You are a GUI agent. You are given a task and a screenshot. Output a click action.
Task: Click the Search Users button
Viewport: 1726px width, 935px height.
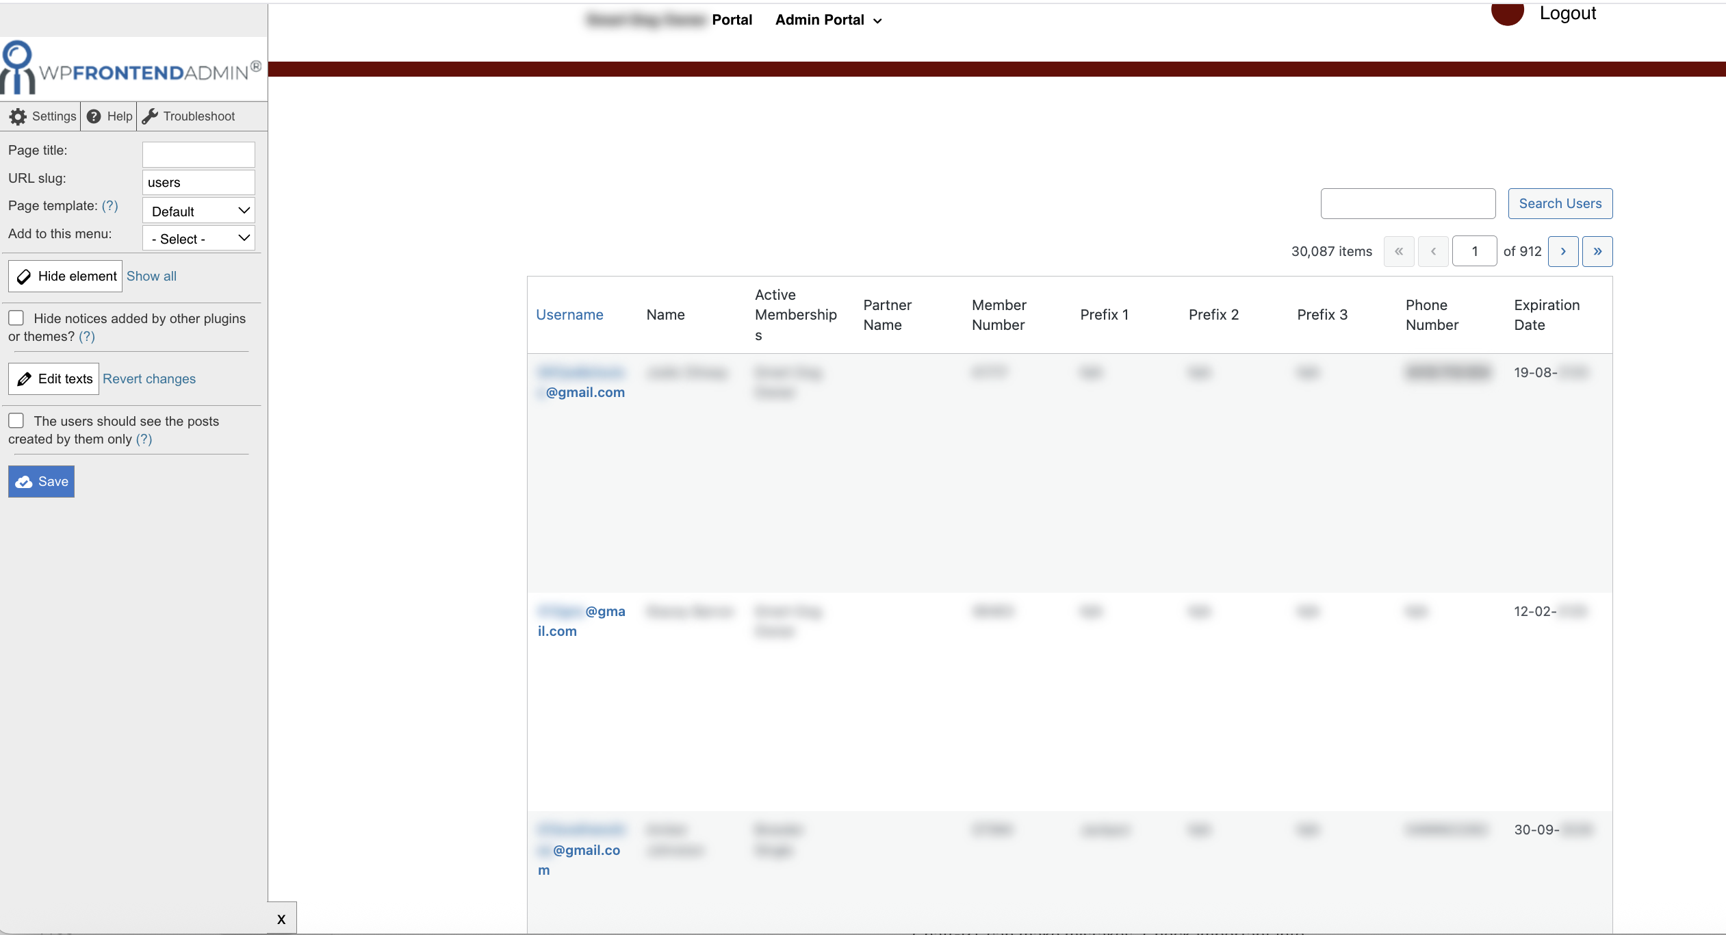click(x=1560, y=203)
